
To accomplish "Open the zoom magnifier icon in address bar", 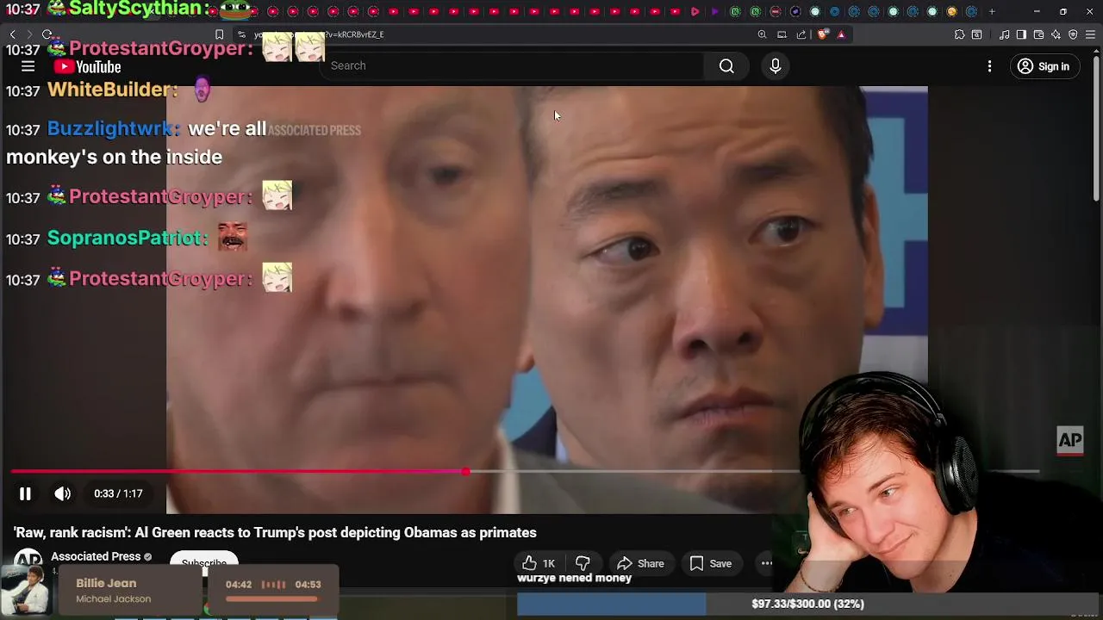I will (x=762, y=34).
